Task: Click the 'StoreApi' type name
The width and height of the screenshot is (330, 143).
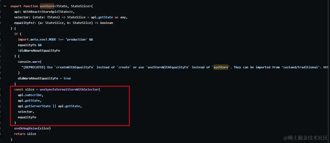Action: (x=49, y=12)
